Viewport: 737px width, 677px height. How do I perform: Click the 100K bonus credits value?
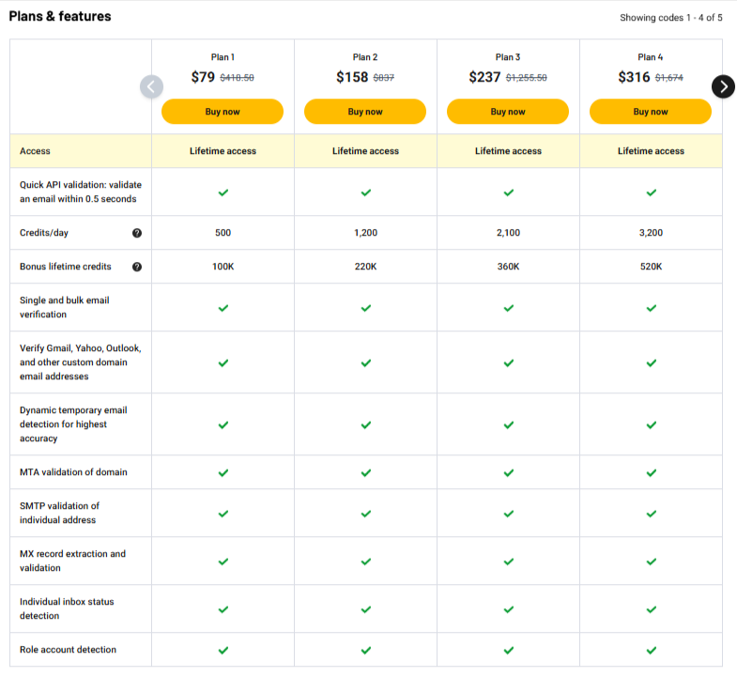click(223, 267)
